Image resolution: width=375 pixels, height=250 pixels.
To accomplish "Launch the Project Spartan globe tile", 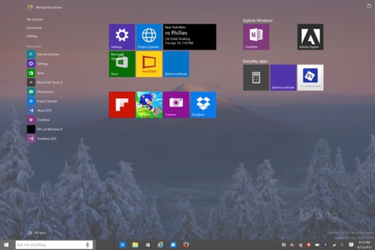I will pyautogui.click(x=149, y=36).
